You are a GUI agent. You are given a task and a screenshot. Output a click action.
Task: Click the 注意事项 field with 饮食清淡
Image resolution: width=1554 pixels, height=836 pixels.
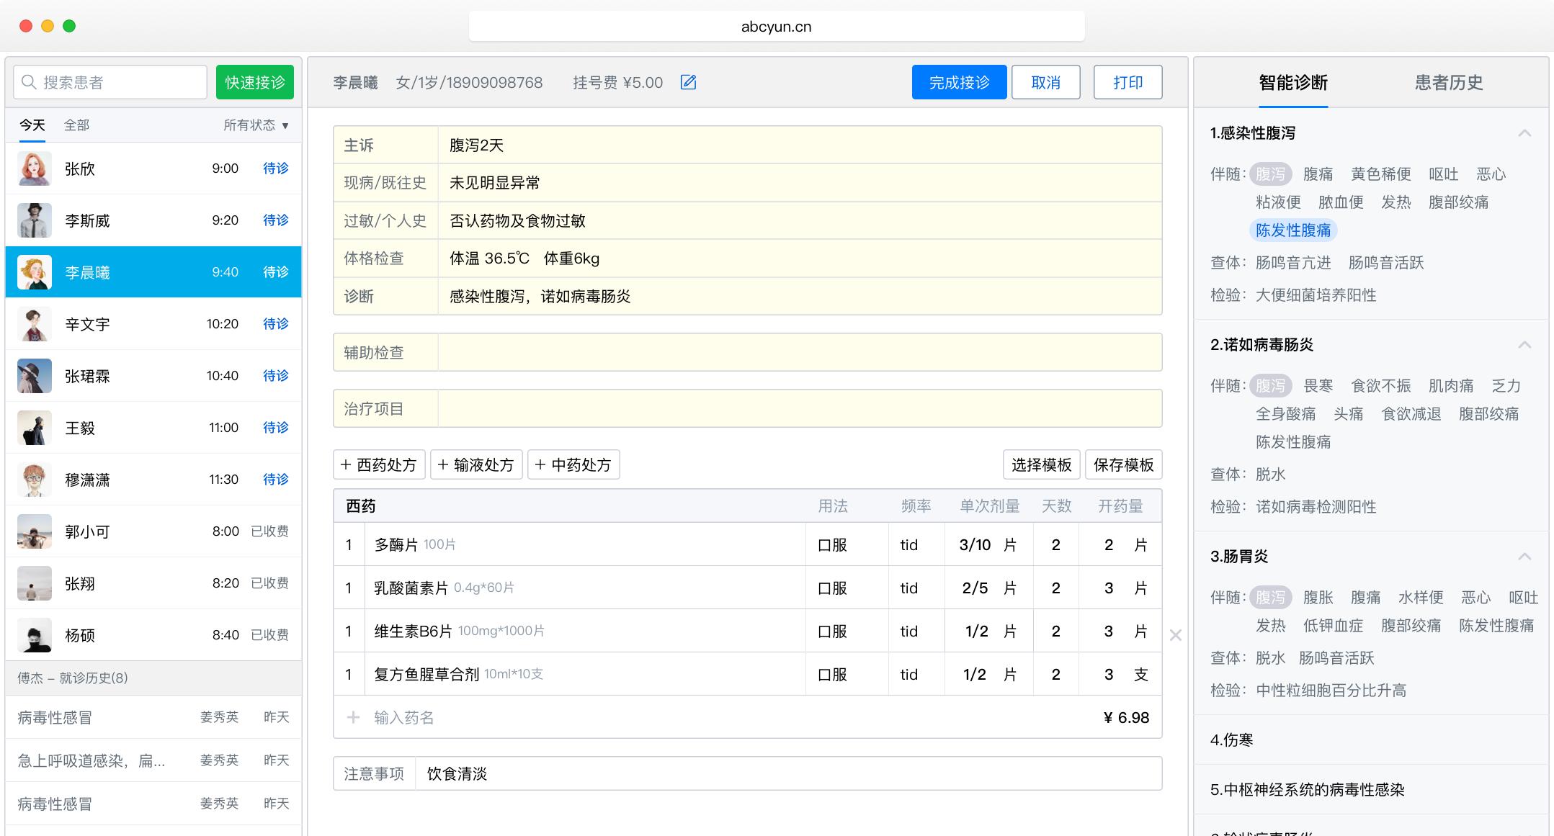click(788, 773)
